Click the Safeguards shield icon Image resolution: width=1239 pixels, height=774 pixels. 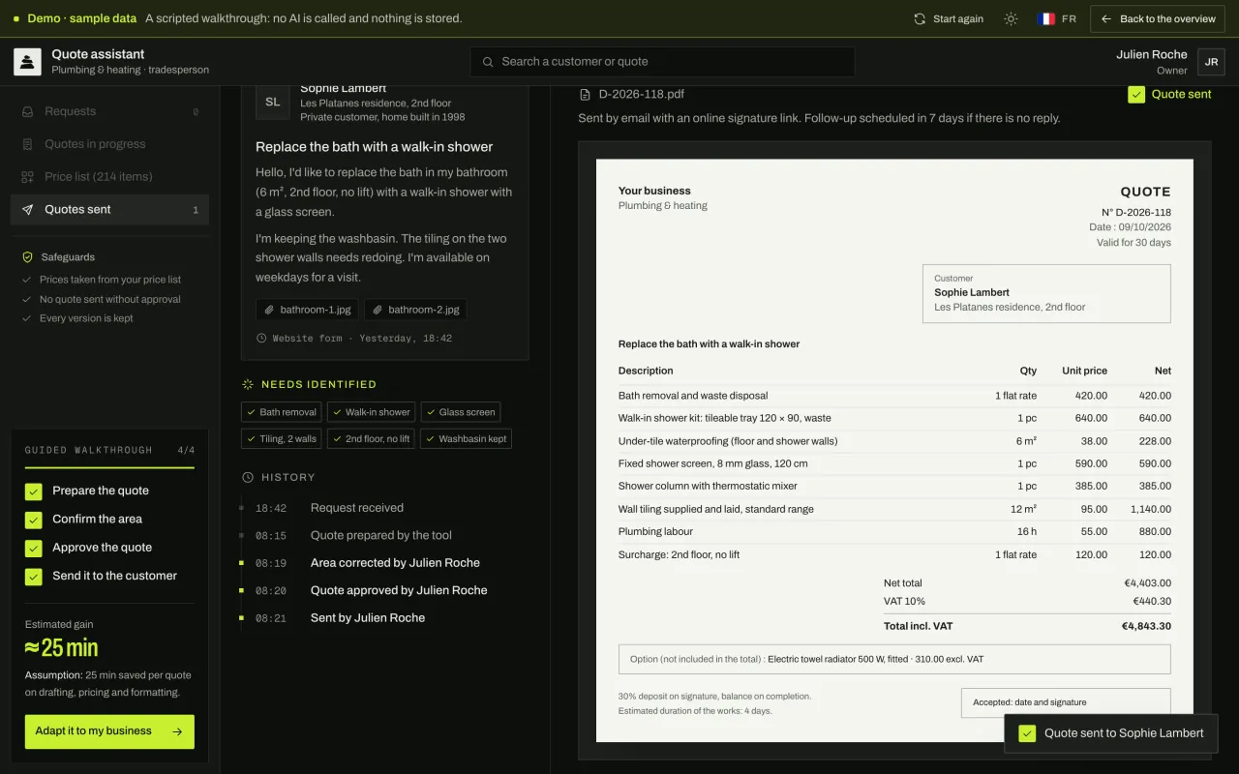pyautogui.click(x=27, y=257)
